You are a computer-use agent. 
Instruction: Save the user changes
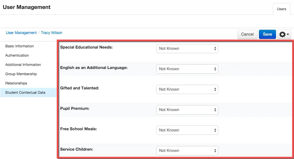coord(267,34)
